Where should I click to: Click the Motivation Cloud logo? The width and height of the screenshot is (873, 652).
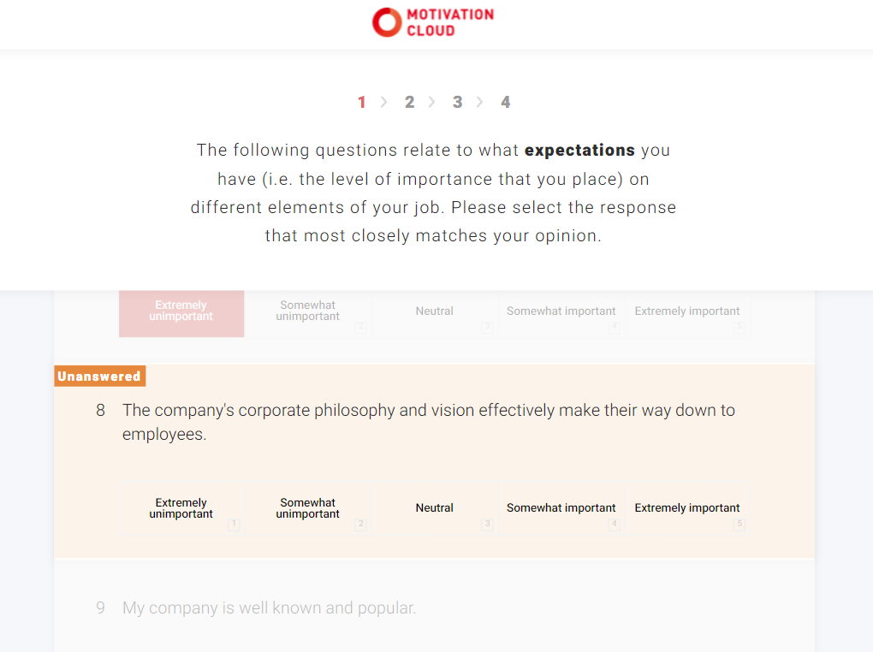pos(433,22)
